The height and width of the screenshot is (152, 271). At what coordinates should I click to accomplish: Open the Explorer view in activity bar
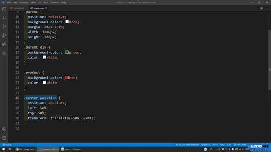pos(4,9)
